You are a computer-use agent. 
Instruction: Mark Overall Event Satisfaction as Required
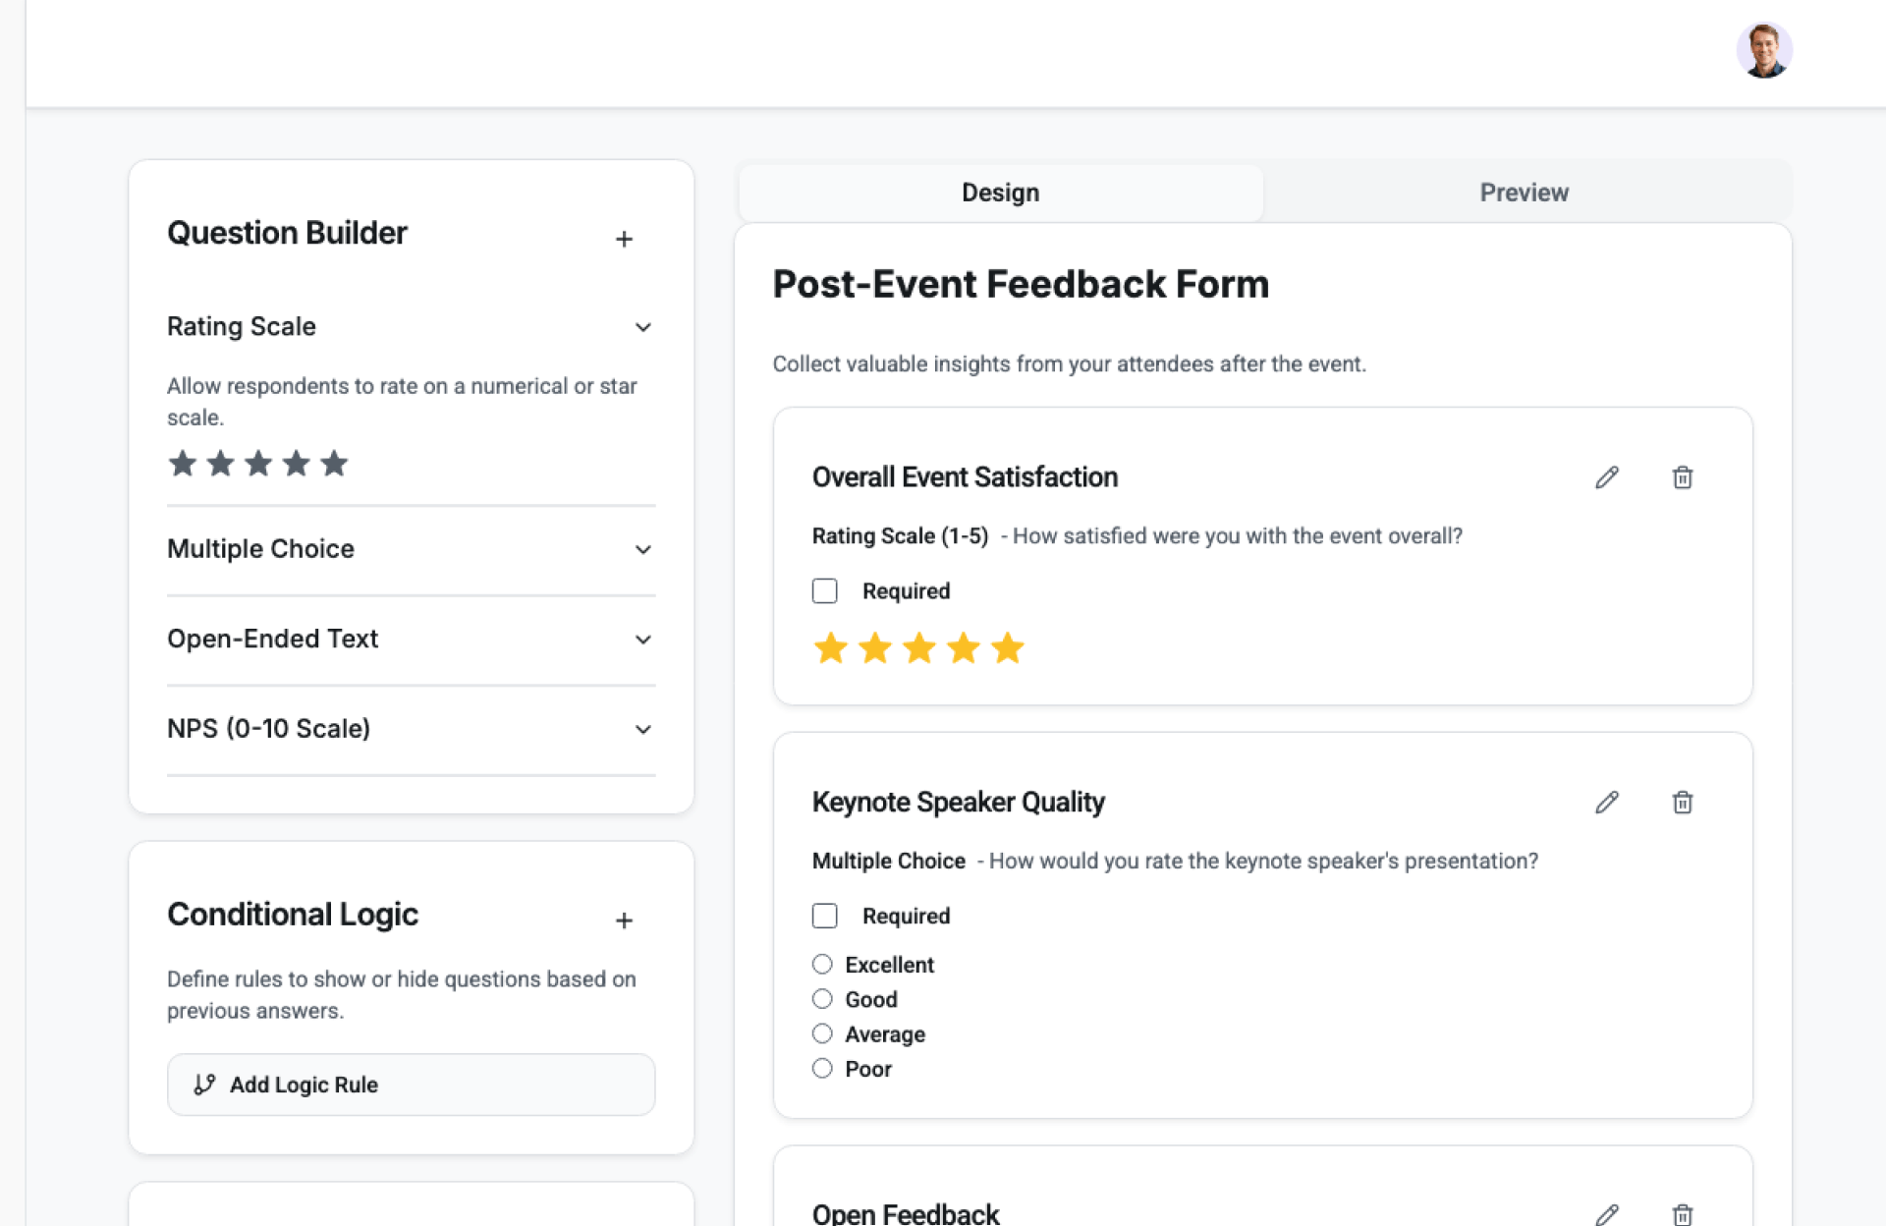825,591
